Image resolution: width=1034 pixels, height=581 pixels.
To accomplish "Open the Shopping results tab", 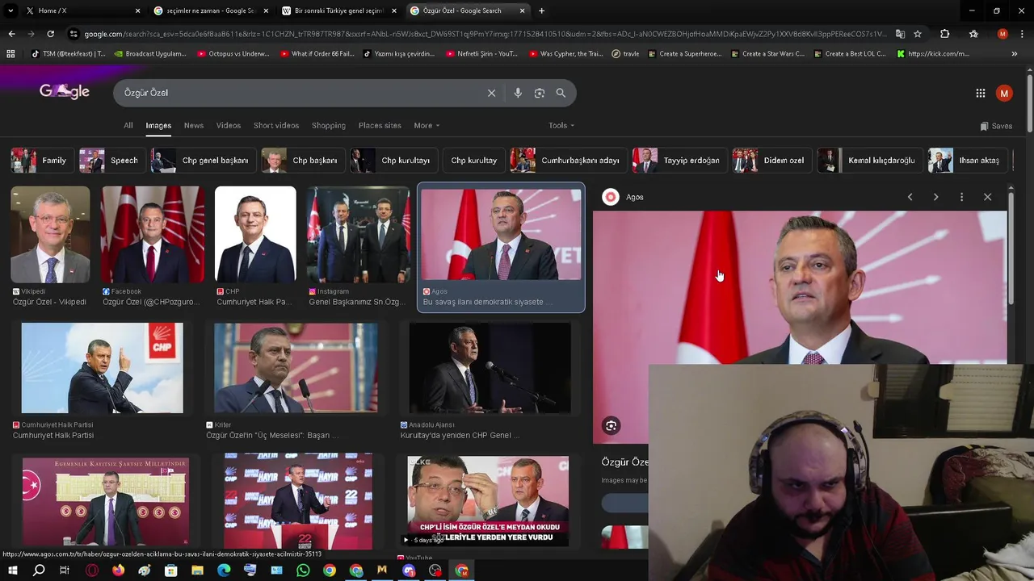I will 329,125.
